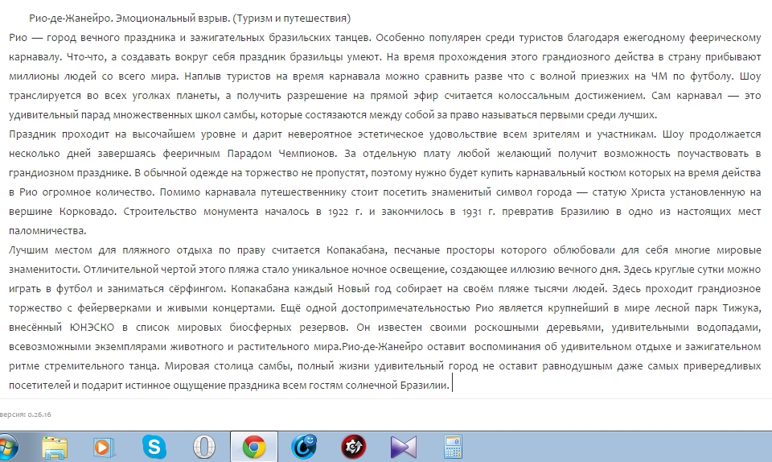772x462 pixels.
Task: Launch Visual Studio from the taskbar
Action: coord(403,448)
